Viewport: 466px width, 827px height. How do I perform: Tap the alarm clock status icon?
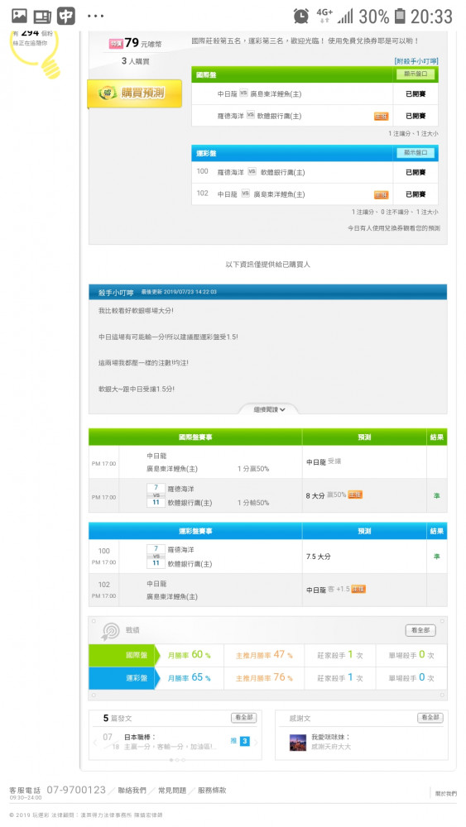click(x=300, y=17)
